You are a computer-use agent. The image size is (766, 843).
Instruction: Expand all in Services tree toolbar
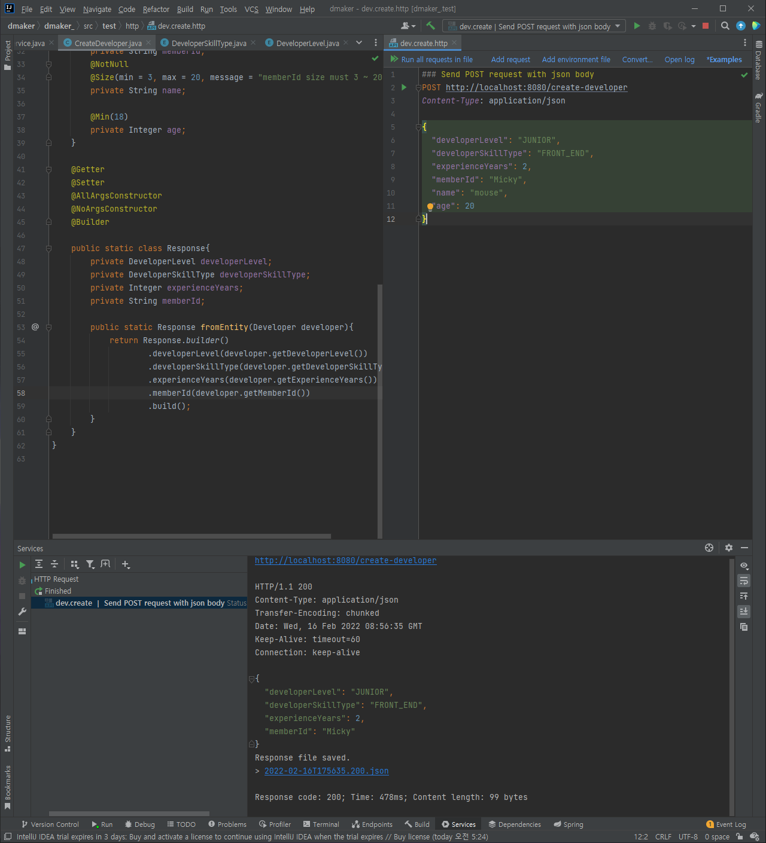tap(39, 564)
